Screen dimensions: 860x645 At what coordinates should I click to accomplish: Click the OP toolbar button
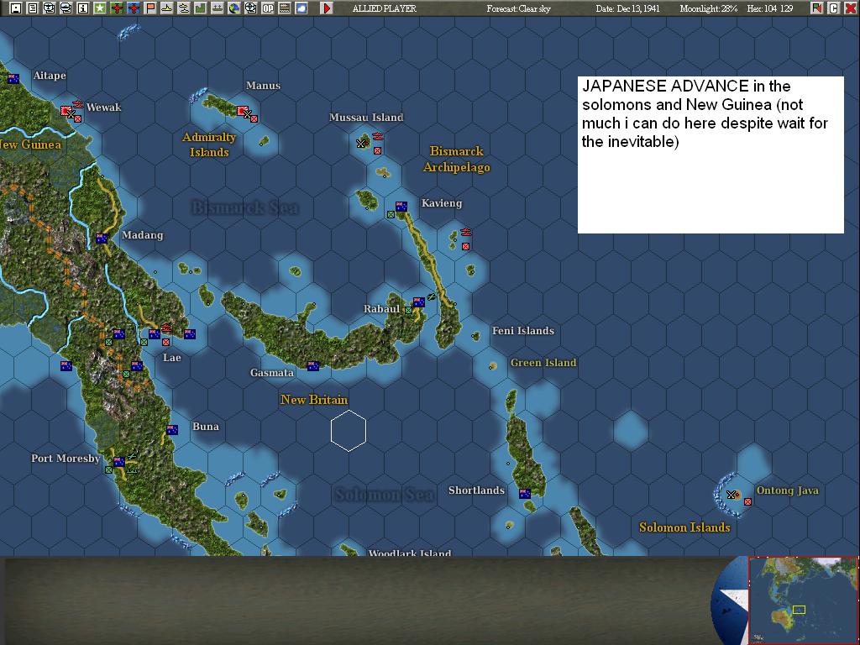pyautogui.click(x=268, y=8)
